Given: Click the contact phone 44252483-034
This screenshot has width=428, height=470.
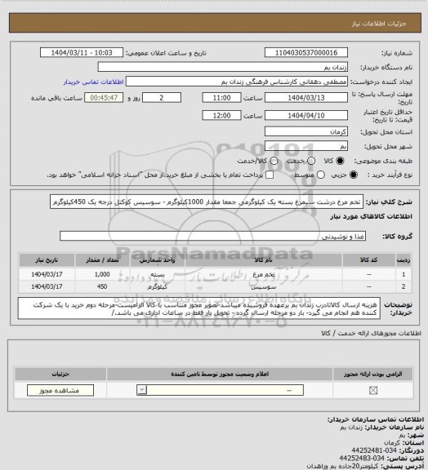Looking at the screenshot, I should tap(362, 458).
